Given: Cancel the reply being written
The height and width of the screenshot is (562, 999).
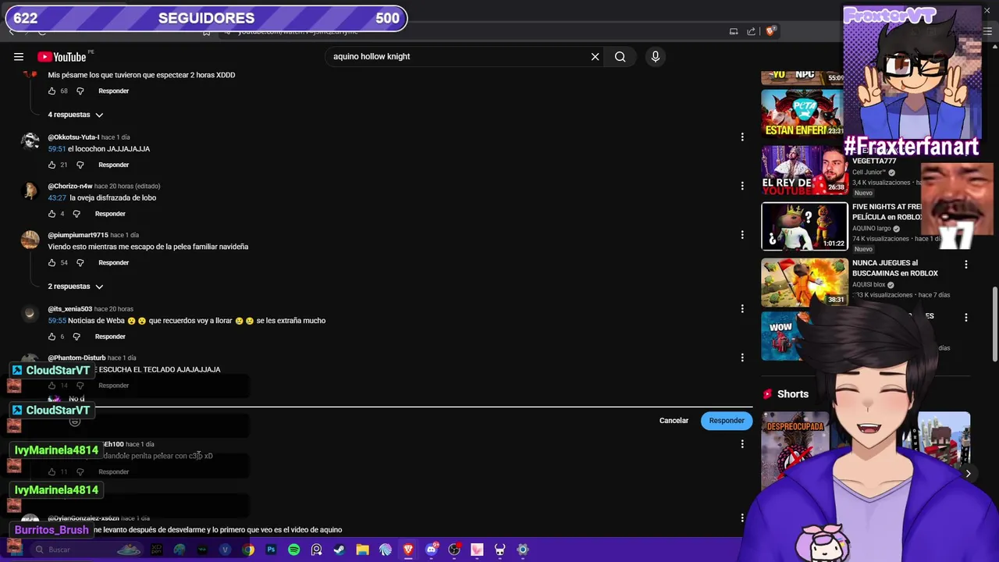Looking at the screenshot, I should click(x=674, y=421).
